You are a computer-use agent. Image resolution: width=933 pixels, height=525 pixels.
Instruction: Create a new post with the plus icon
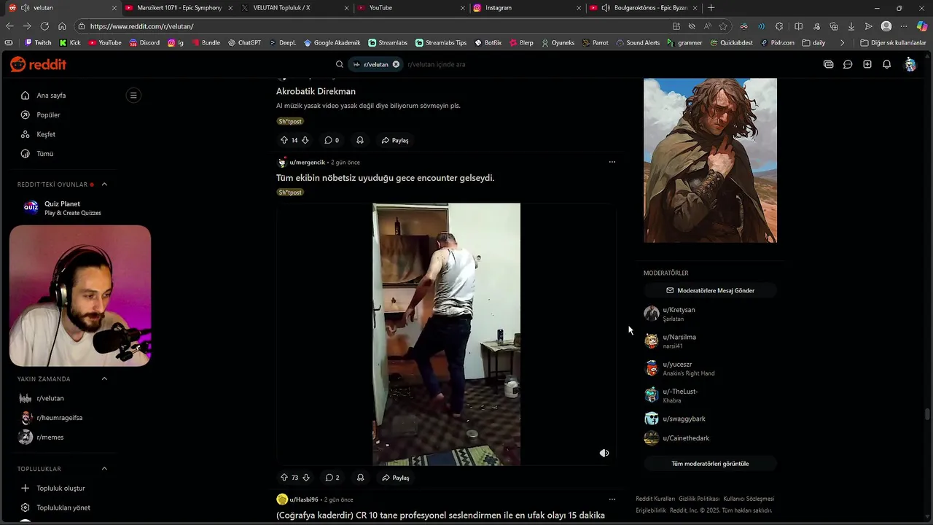[x=867, y=64]
